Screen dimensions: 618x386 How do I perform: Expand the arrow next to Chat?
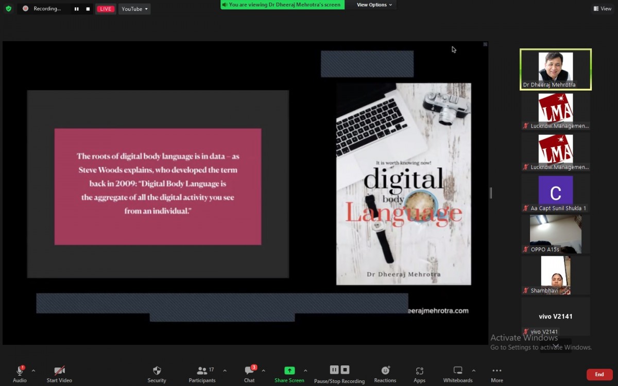[x=263, y=371]
